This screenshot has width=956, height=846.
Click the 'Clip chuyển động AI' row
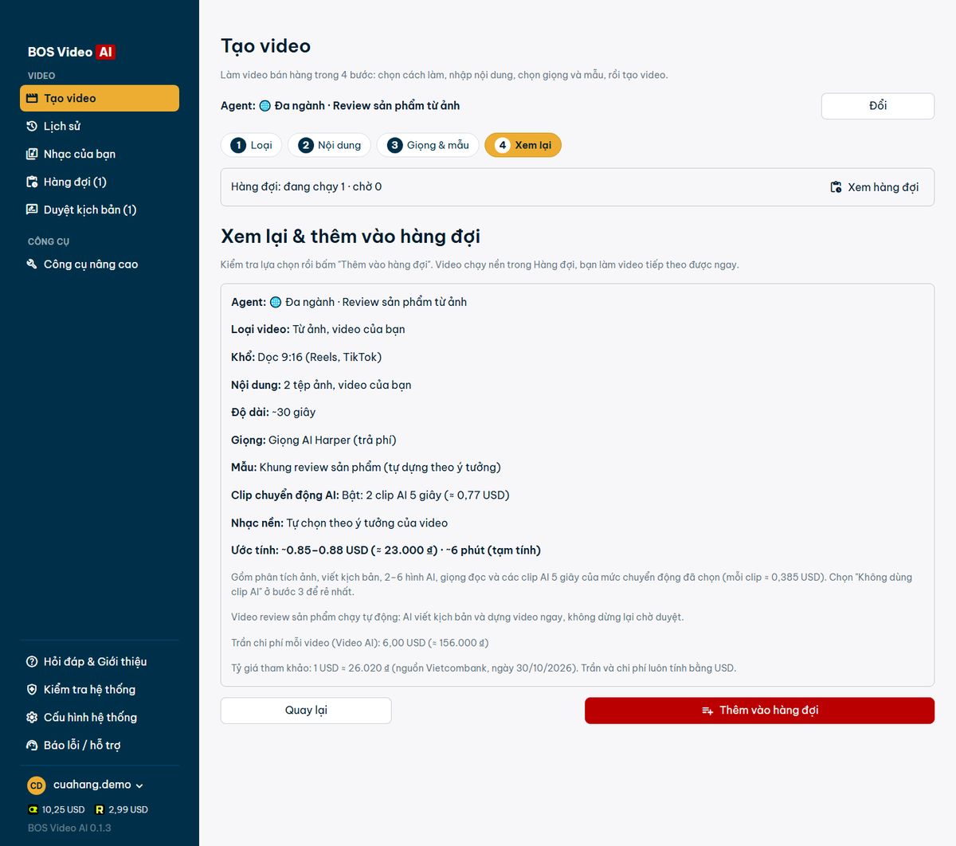[x=370, y=495]
